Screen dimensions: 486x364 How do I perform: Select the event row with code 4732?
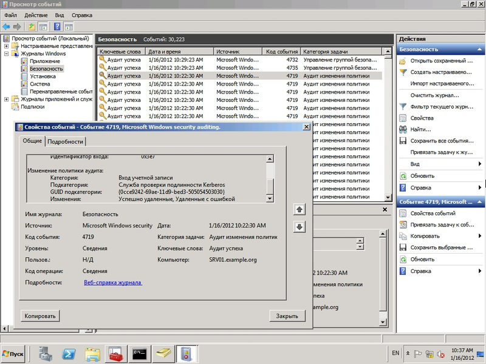tap(240, 59)
